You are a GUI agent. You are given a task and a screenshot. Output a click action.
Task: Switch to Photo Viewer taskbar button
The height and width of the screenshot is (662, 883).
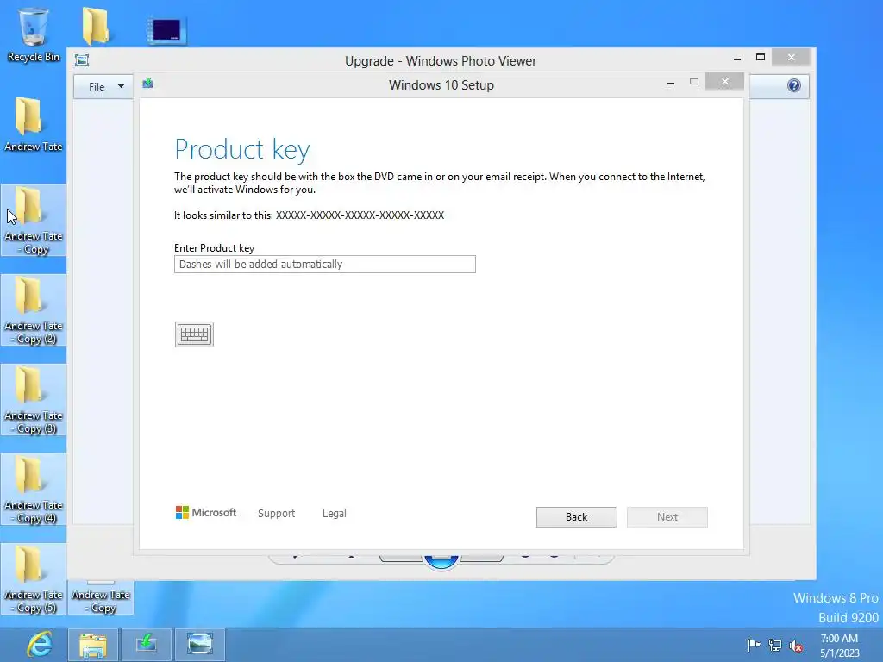199,645
